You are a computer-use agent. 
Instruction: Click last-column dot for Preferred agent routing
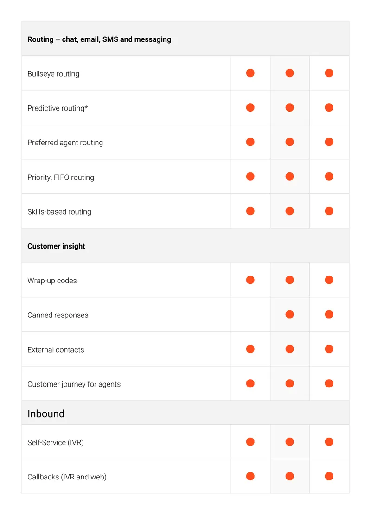click(x=329, y=142)
